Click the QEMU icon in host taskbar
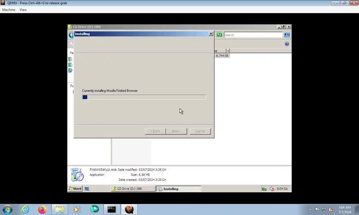This screenshot has width=359, height=215. coord(129,209)
